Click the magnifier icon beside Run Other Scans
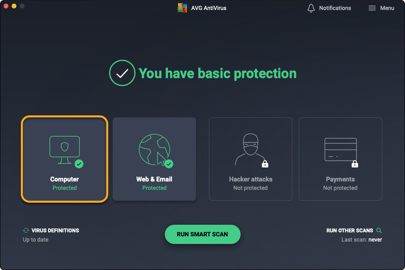 tap(379, 230)
